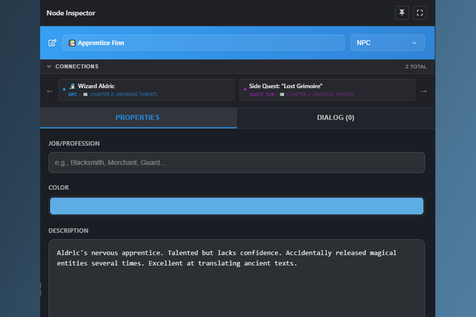Click the right arrow for outgoing connections
Viewport: 476px width, 317px height.
point(423,91)
